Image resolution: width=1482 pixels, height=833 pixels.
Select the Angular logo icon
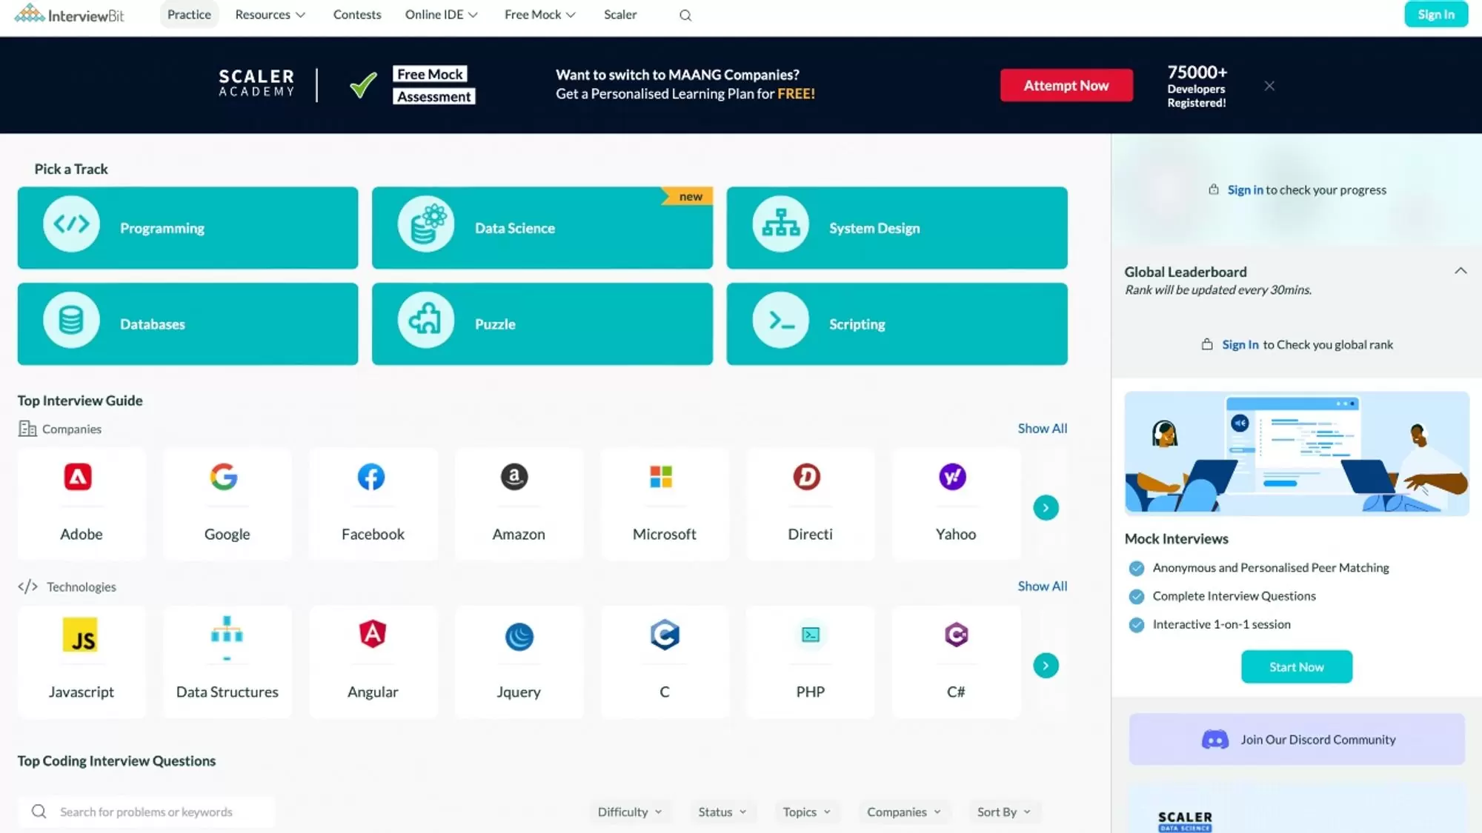coord(373,634)
